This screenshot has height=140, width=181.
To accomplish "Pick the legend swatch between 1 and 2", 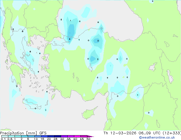I will 18,136.
